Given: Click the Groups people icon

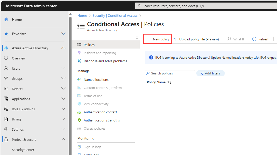Looking at the screenshot, I should (x=6, y=78).
